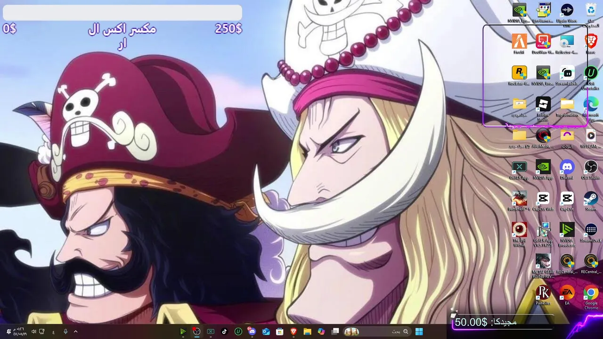Open CapCut Web desktop shortcut
Viewport: 603px width, 339px height.
tap(543, 201)
